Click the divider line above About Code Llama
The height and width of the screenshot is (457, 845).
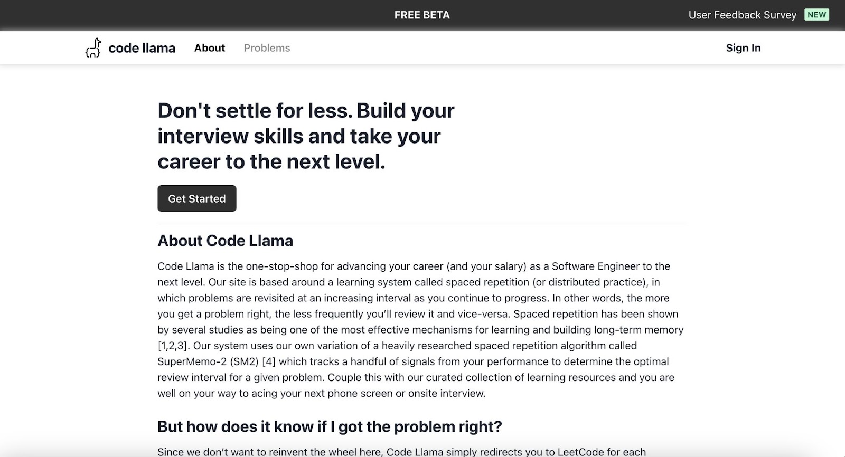[422, 224]
